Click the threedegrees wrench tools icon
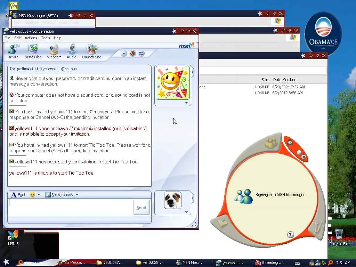 coord(317,228)
